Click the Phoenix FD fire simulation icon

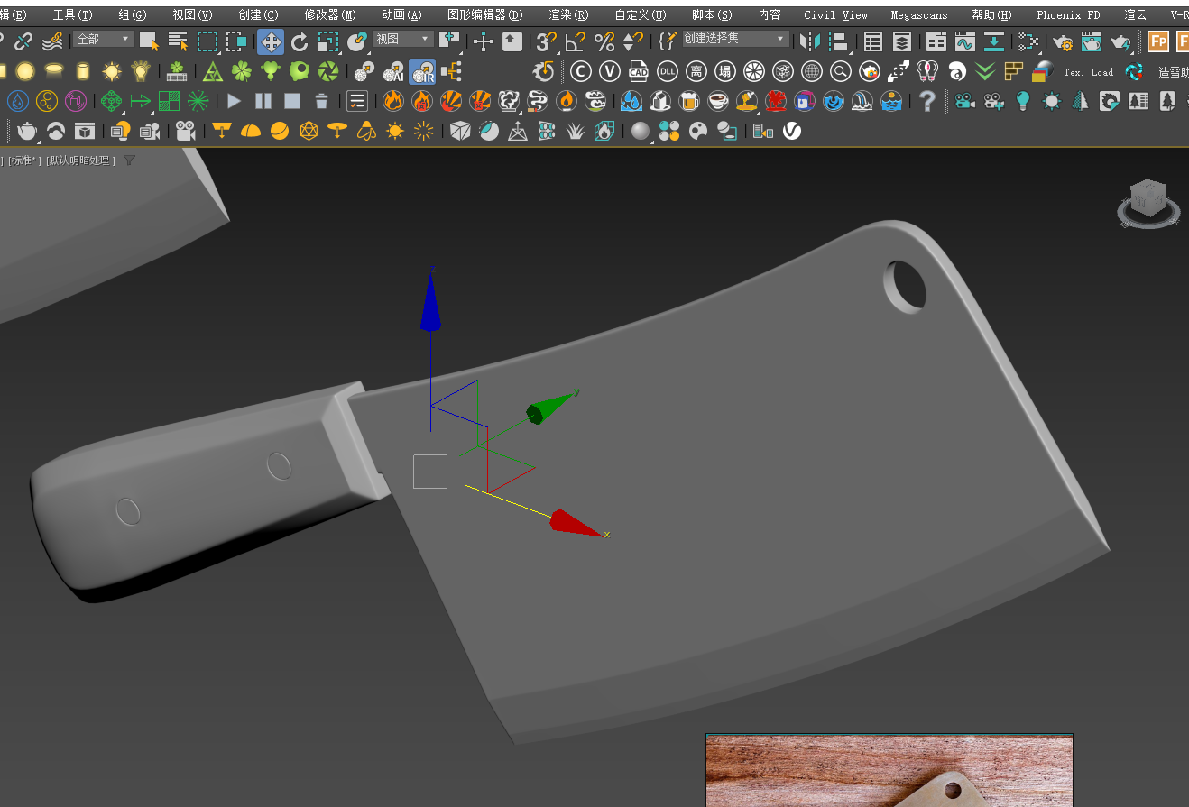(392, 101)
